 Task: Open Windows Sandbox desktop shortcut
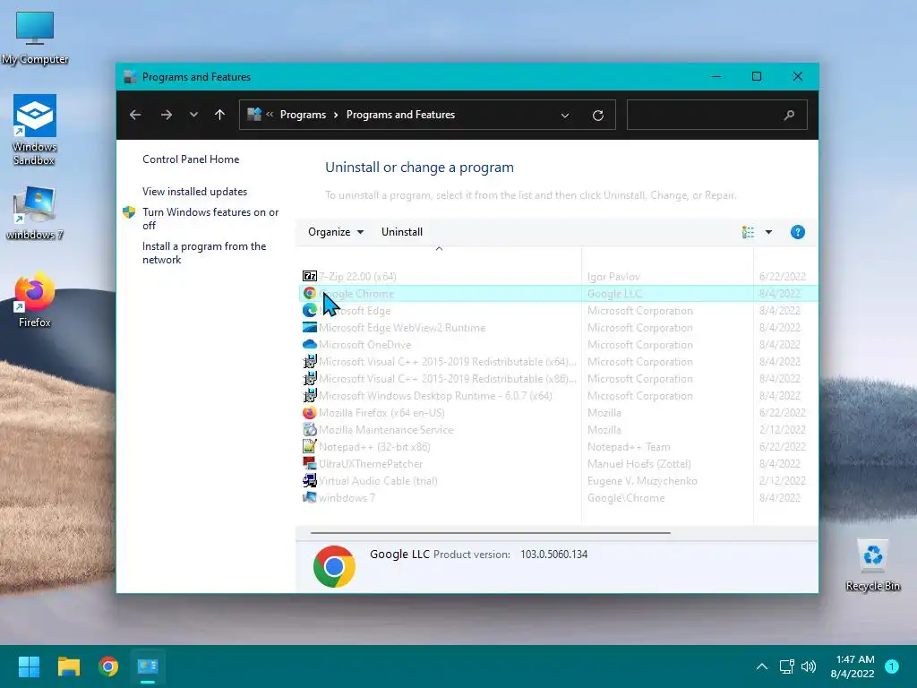tap(35, 130)
